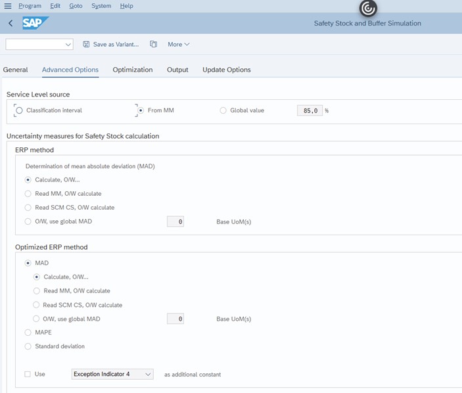Open the Goto menu
This screenshot has width=462, height=393.
pos(76,6)
